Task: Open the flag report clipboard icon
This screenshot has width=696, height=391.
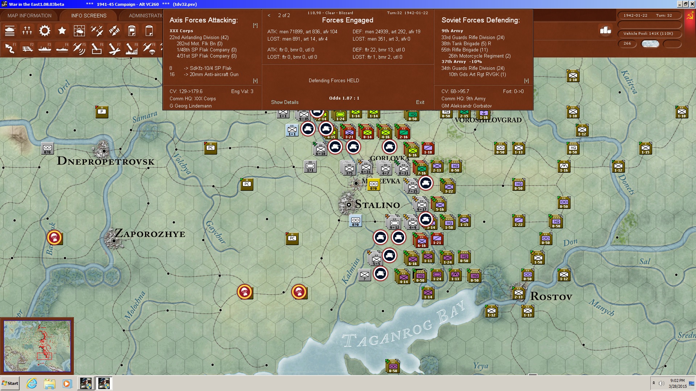Action: 132,31
